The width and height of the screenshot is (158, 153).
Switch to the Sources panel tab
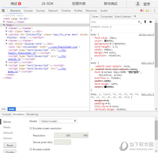pyautogui.click(x=40, y=11)
